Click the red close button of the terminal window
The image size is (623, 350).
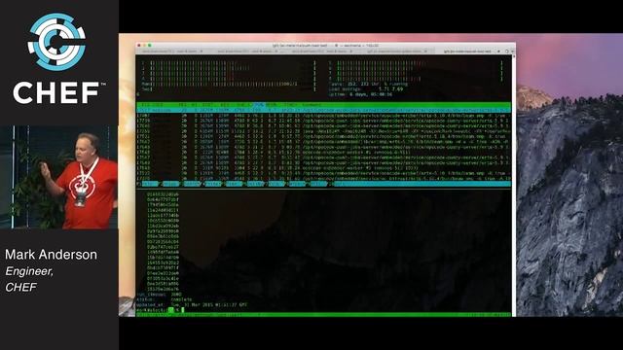(x=139, y=46)
